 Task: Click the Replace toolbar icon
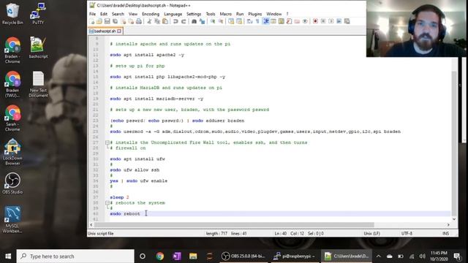(202, 21)
